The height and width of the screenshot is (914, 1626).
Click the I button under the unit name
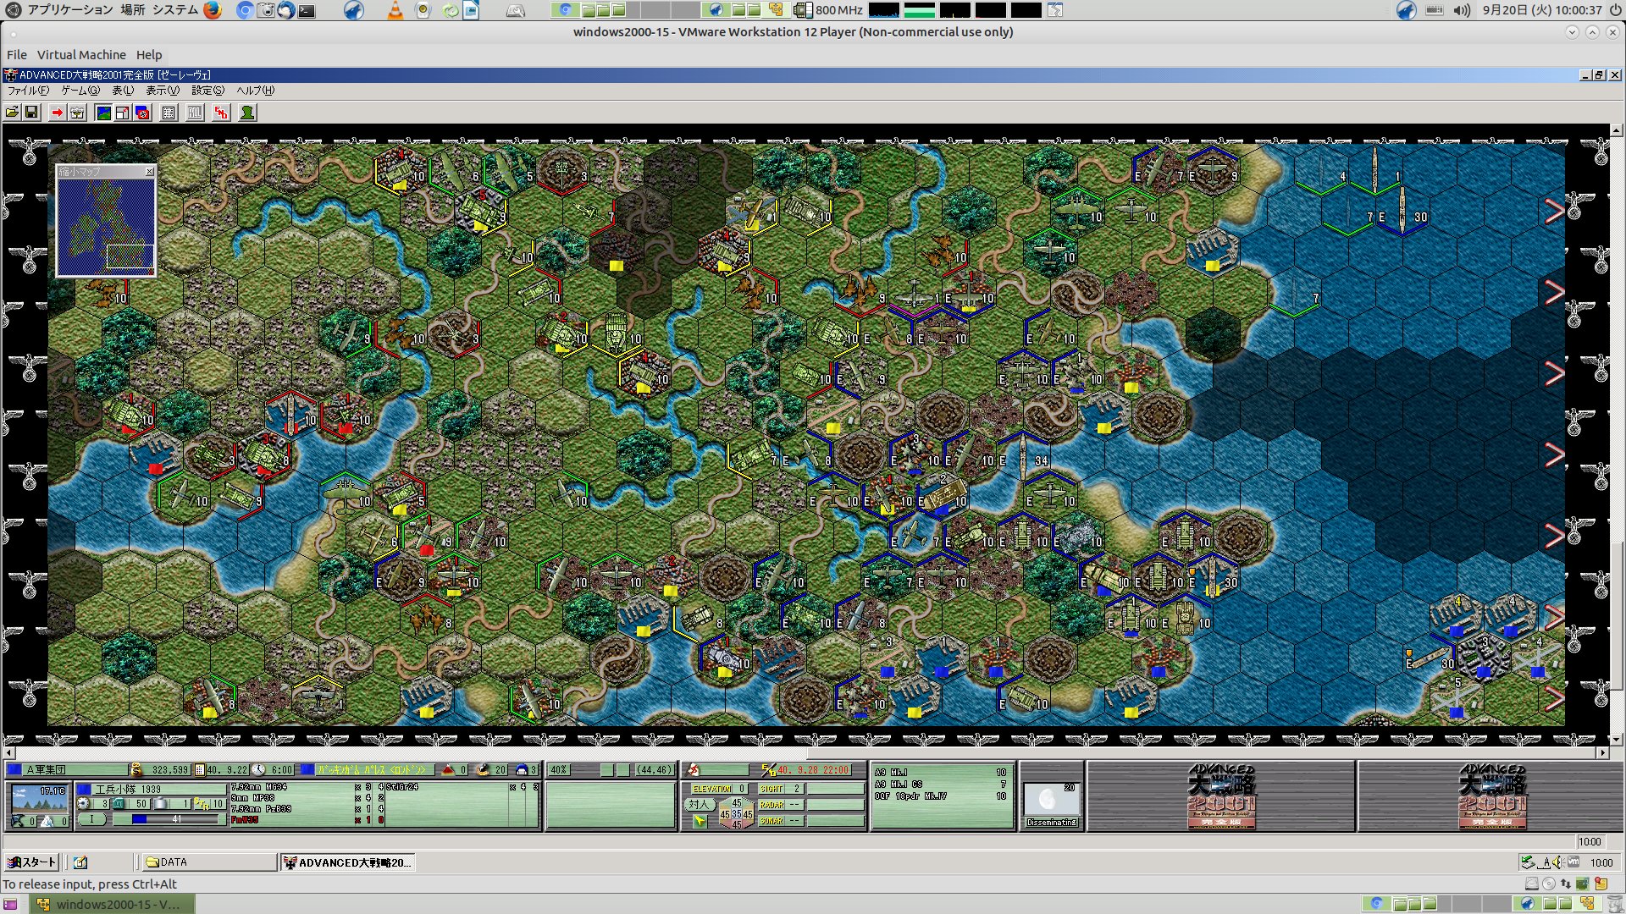click(92, 819)
